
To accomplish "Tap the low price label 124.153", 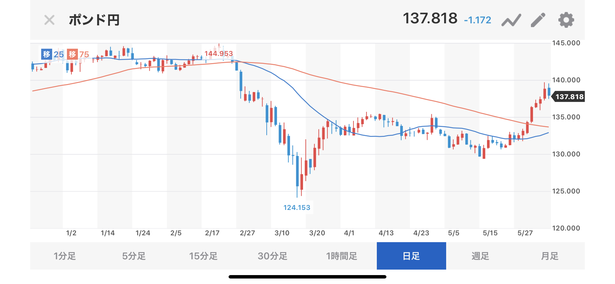I will [297, 208].
